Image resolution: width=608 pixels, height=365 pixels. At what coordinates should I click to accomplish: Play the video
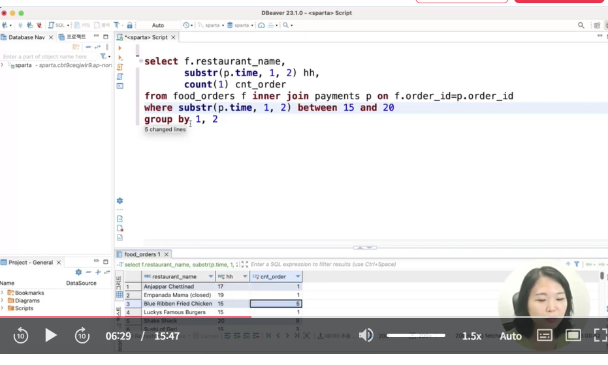pyautogui.click(x=51, y=335)
